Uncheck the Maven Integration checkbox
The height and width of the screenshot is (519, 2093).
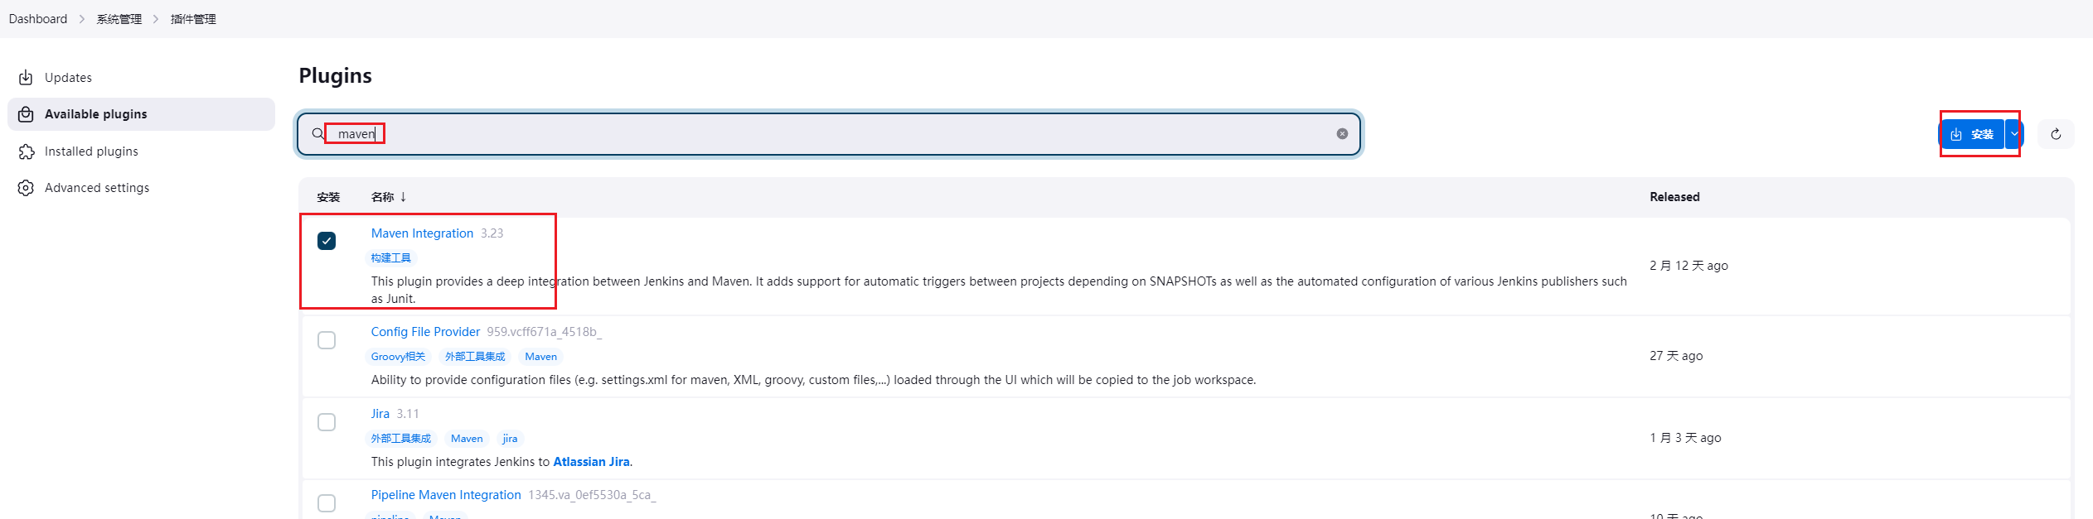click(x=327, y=241)
